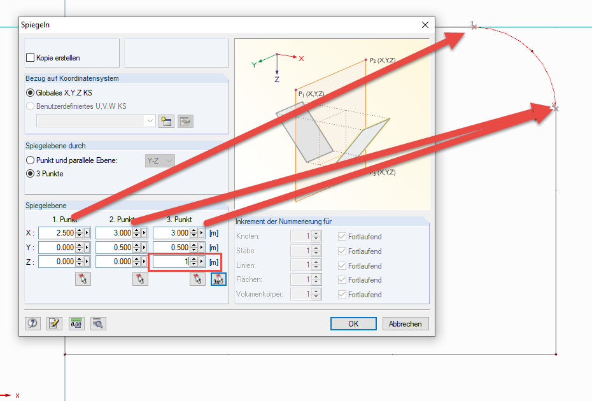Adjust 1. Punkt Y value spinner
The width and height of the screenshot is (592, 401).
80,248
